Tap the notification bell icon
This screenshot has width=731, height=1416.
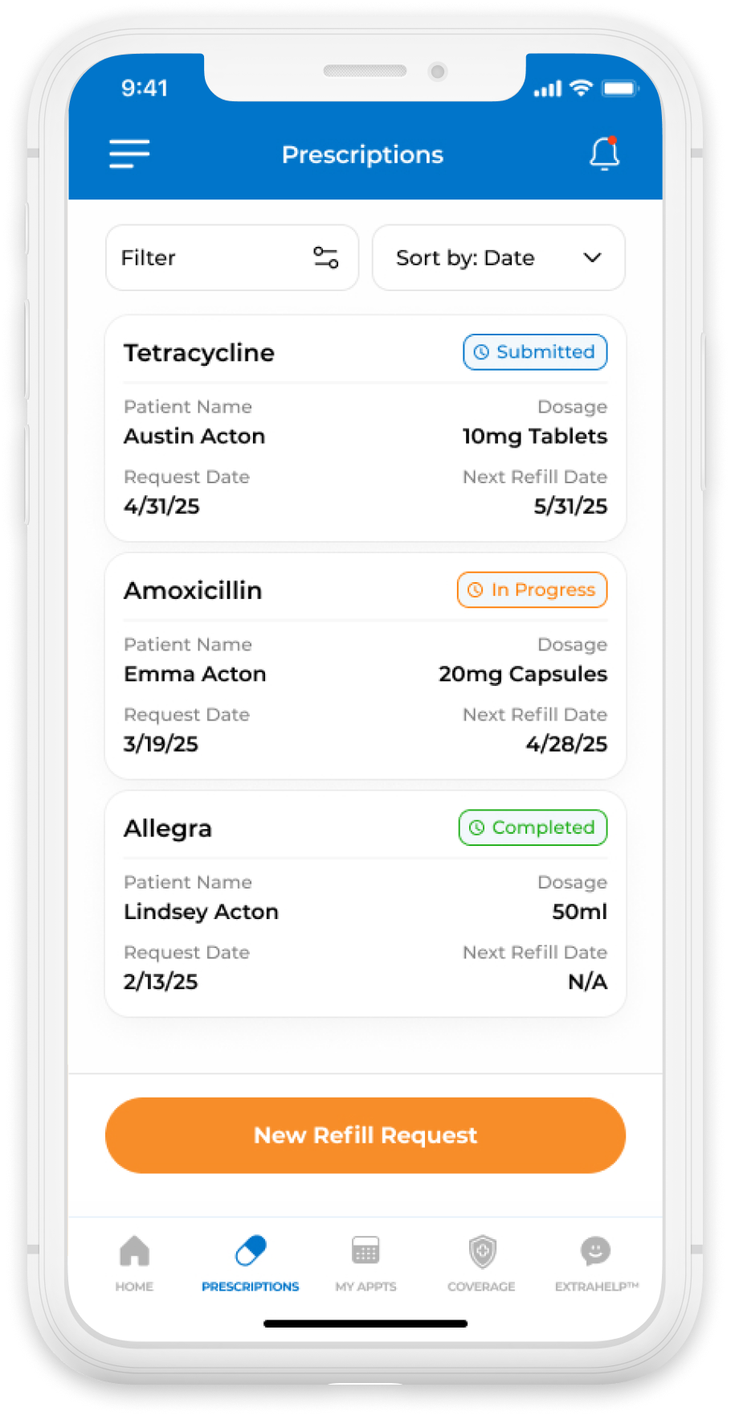[604, 154]
